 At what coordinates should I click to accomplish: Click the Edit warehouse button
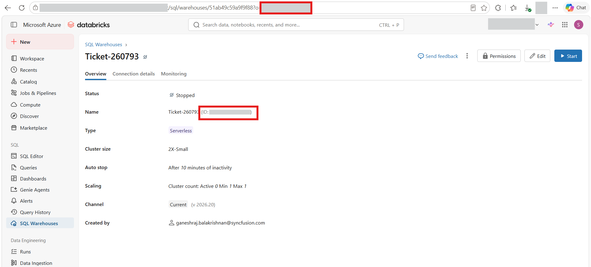pos(537,56)
